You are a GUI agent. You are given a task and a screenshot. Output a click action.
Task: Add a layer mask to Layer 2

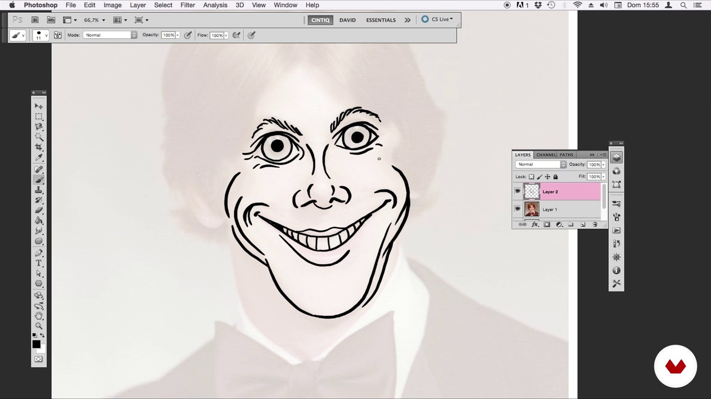point(547,224)
